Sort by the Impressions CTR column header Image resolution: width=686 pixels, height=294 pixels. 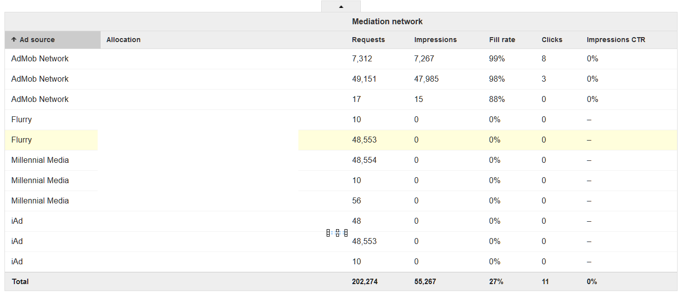[616, 40]
